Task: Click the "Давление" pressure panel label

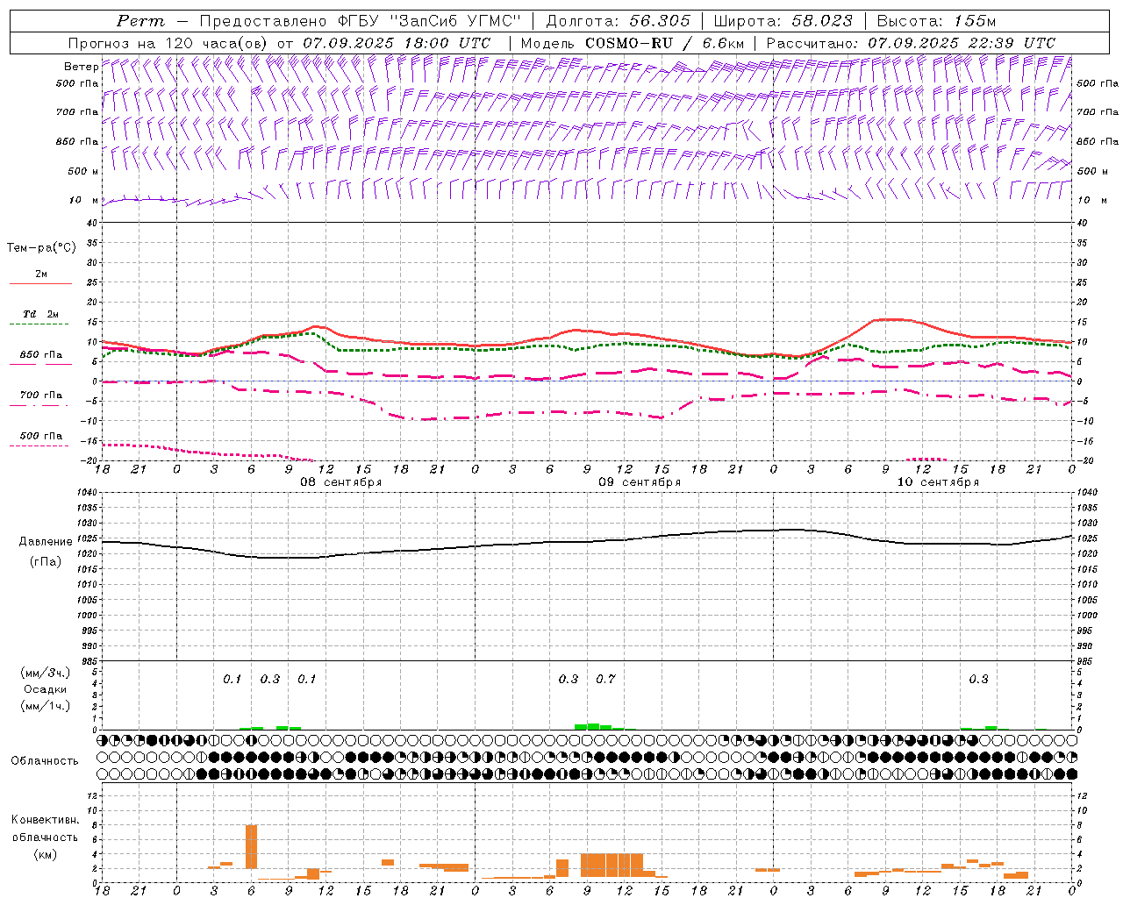Action: coord(46,542)
